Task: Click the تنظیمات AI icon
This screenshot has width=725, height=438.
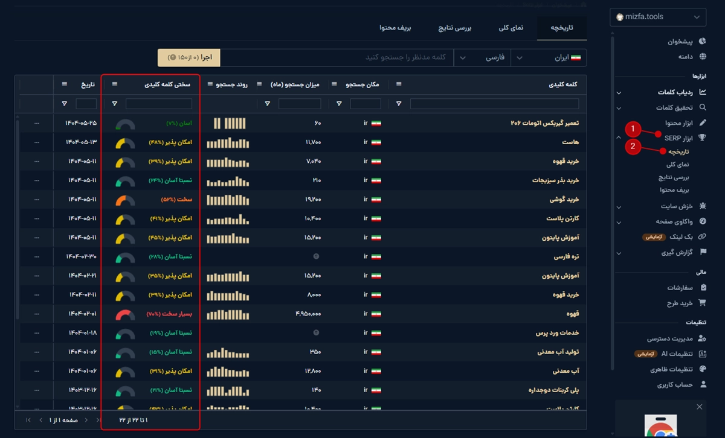Action: (703, 354)
